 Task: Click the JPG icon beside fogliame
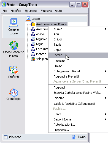[x=33, y=39]
